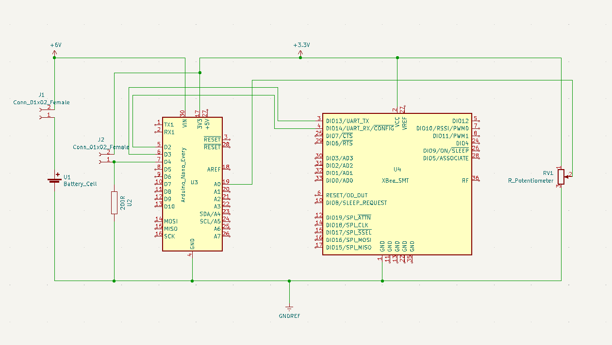Click the DIO15/SPI_MISO pin label
The height and width of the screenshot is (345, 612).
point(349,248)
